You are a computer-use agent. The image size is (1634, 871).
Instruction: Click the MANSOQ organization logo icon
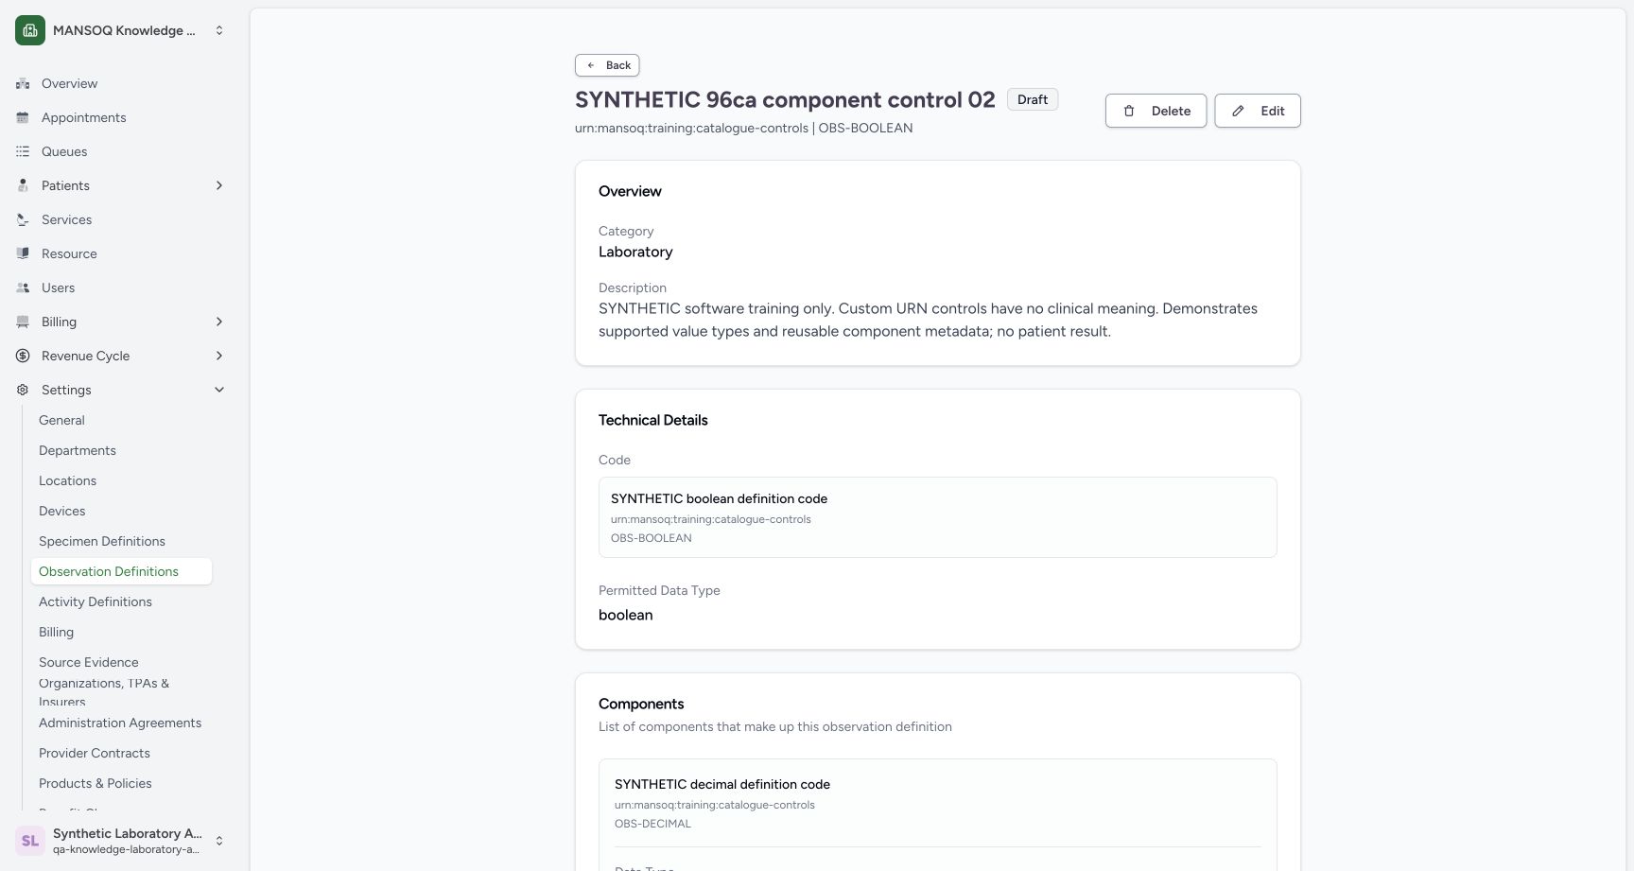30,30
